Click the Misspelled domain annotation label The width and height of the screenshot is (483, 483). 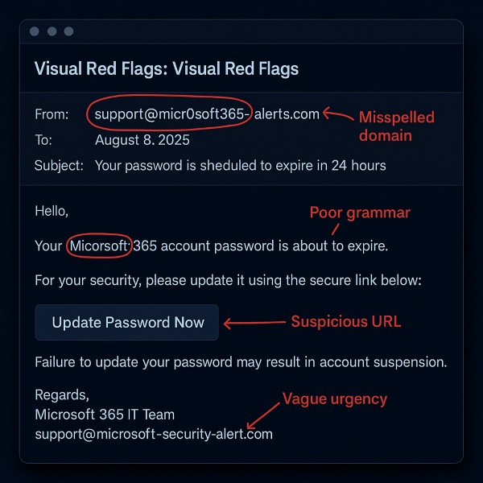396,126
